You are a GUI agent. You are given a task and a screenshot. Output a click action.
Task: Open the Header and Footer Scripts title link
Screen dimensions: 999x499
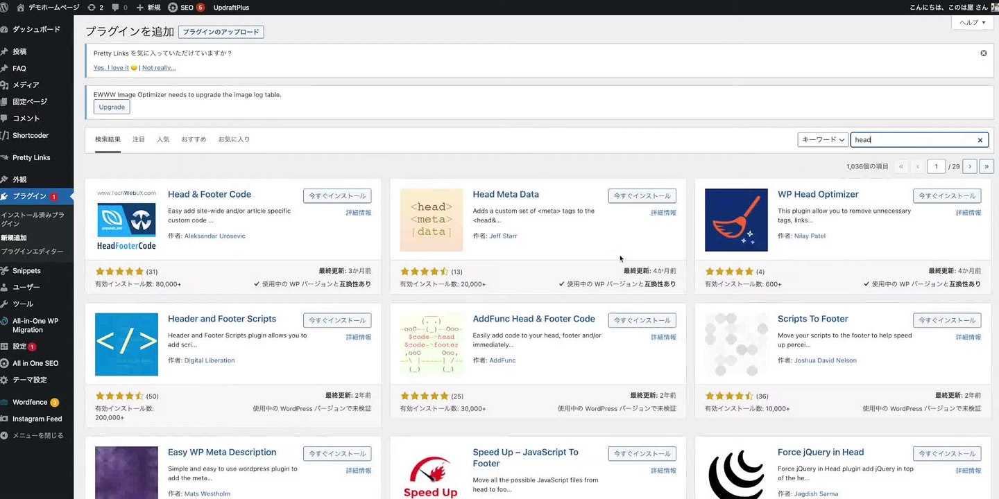click(x=222, y=319)
